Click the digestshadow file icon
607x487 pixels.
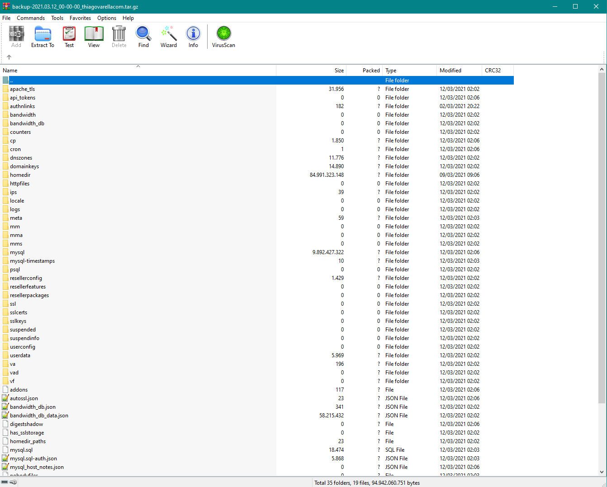[5, 424]
